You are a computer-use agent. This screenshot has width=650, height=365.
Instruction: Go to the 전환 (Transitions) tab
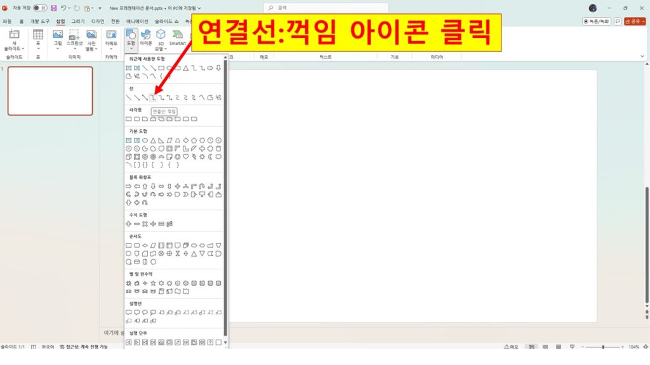(x=116, y=21)
